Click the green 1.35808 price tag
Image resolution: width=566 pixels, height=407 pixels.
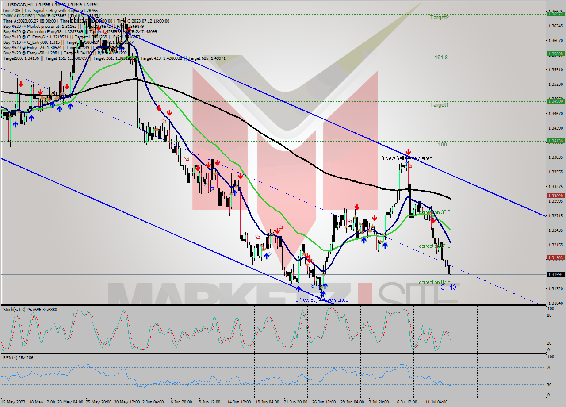point(555,54)
